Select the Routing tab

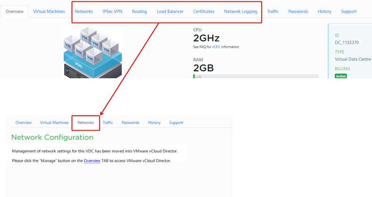click(x=139, y=11)
